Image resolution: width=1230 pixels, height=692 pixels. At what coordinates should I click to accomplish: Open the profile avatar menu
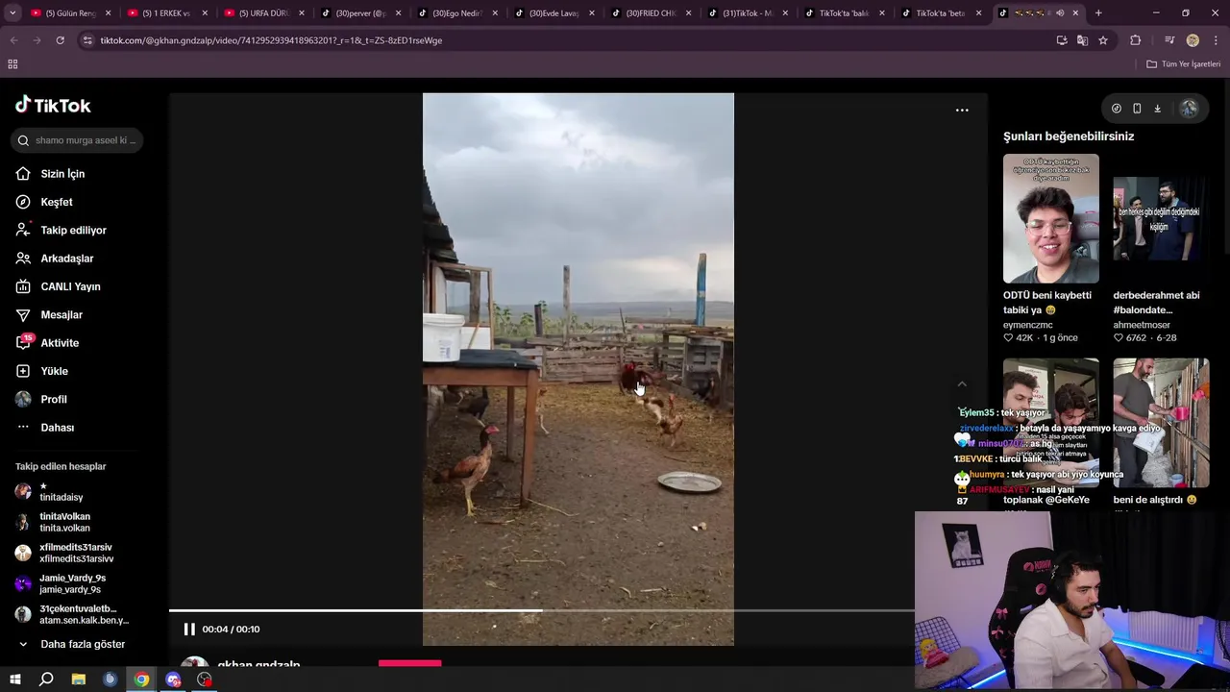coord(1189,109)
